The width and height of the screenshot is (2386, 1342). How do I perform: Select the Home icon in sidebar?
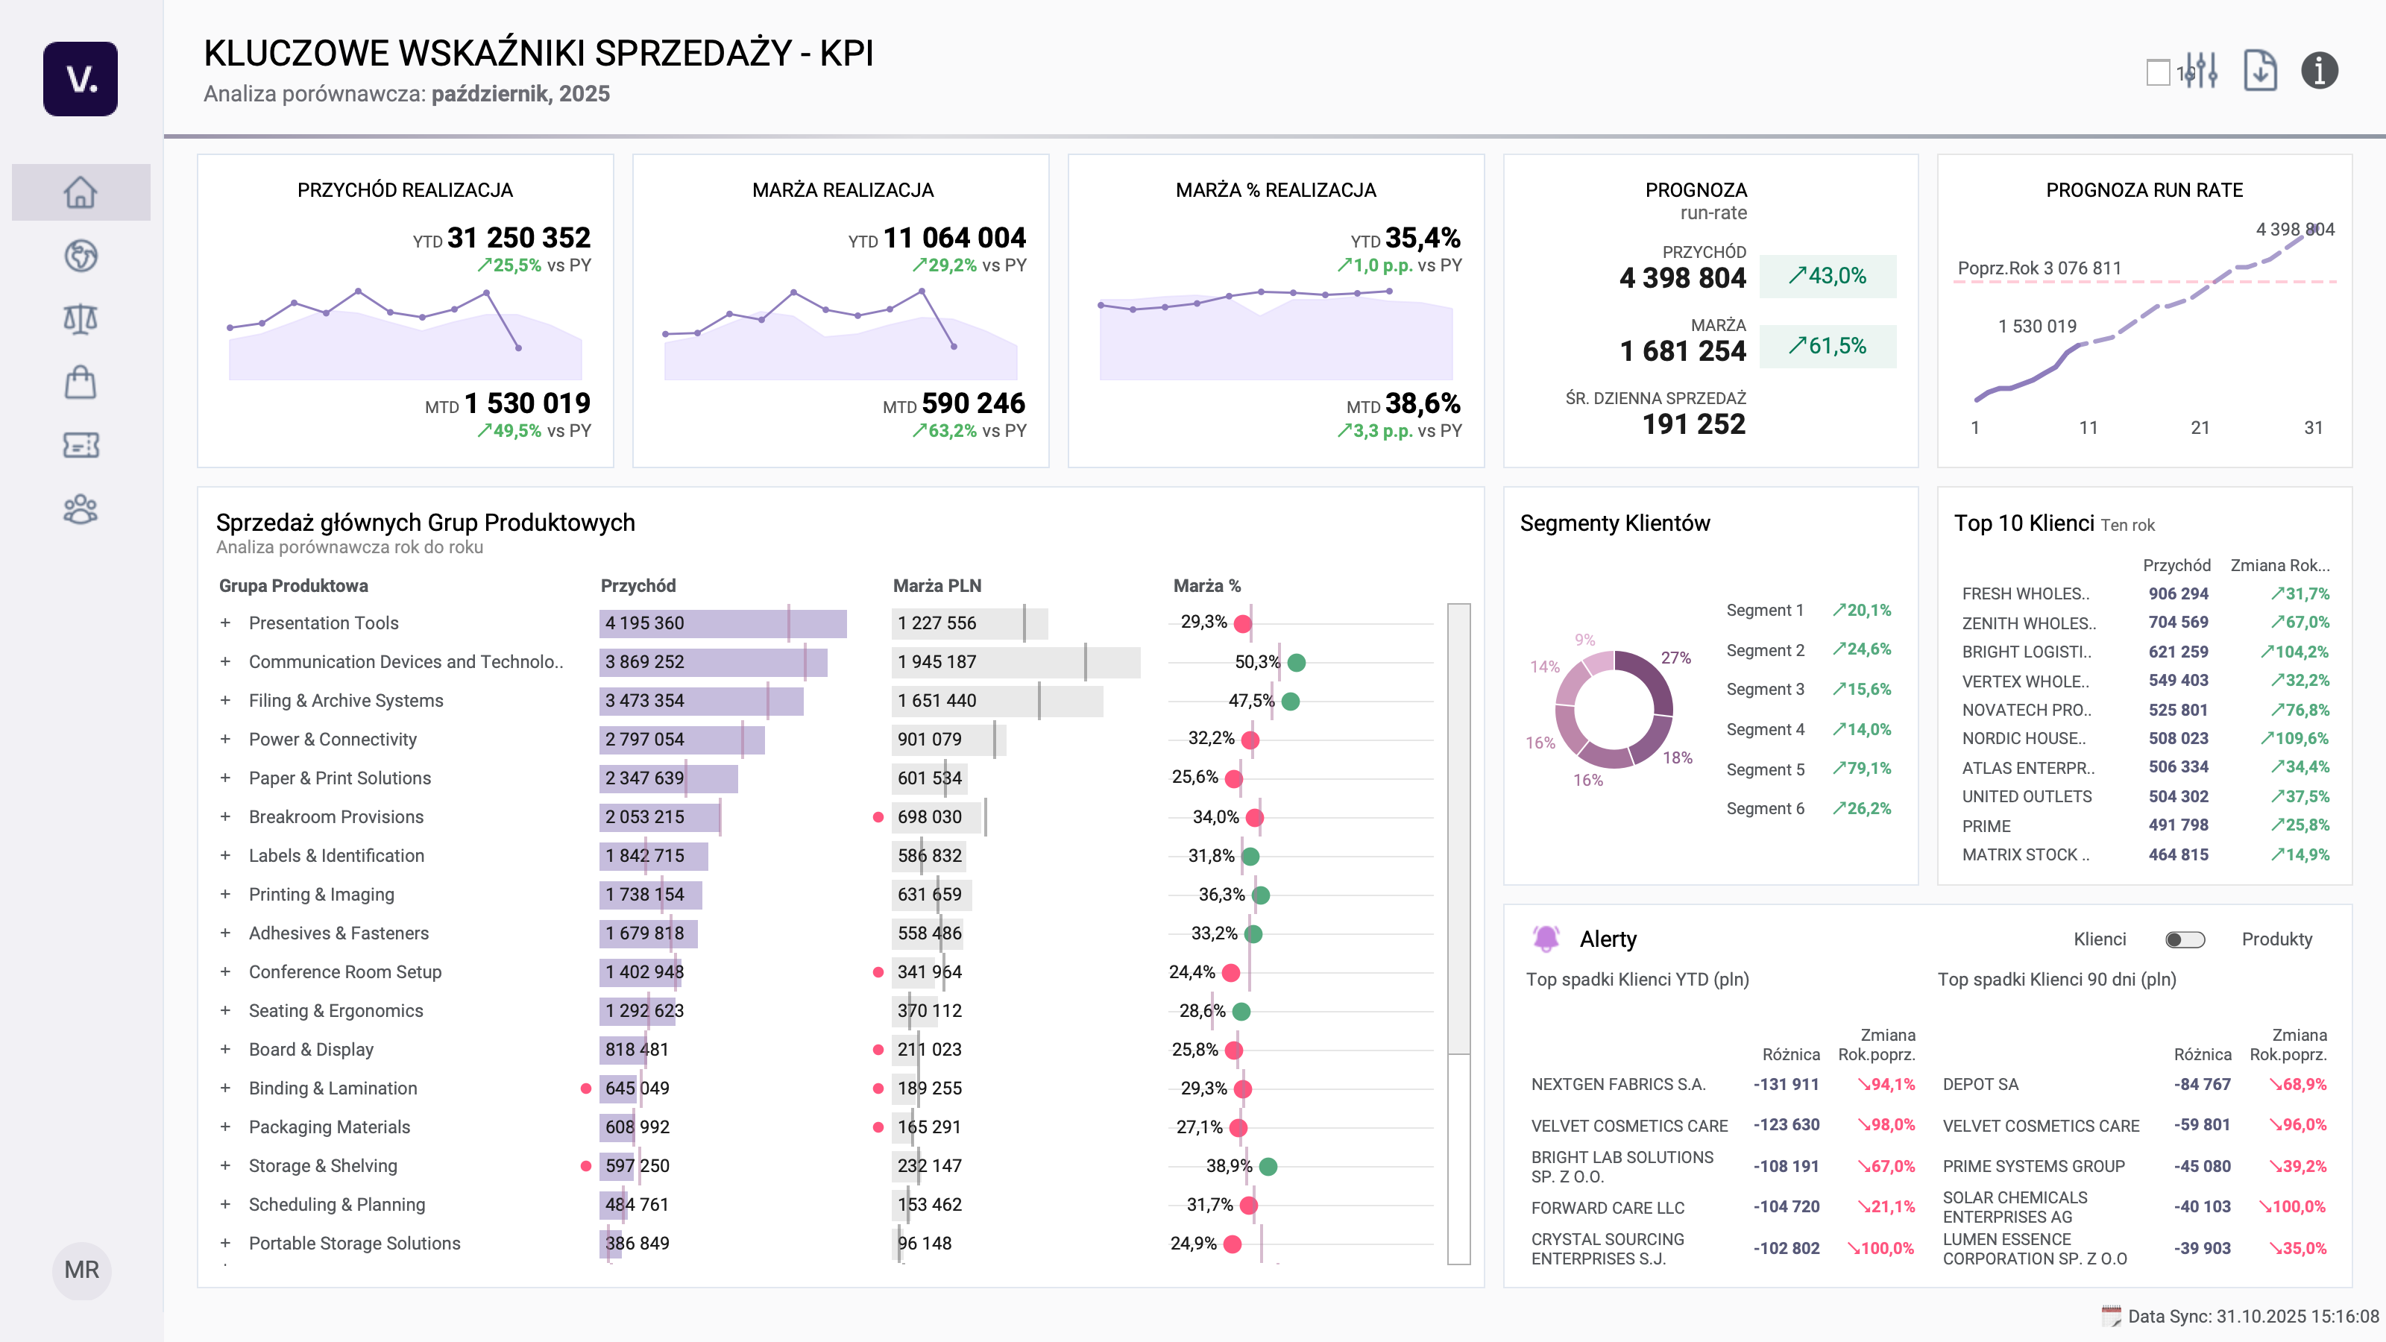coord(81,192)
